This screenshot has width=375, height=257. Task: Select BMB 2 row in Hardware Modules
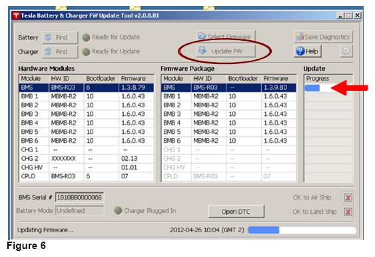87,105
